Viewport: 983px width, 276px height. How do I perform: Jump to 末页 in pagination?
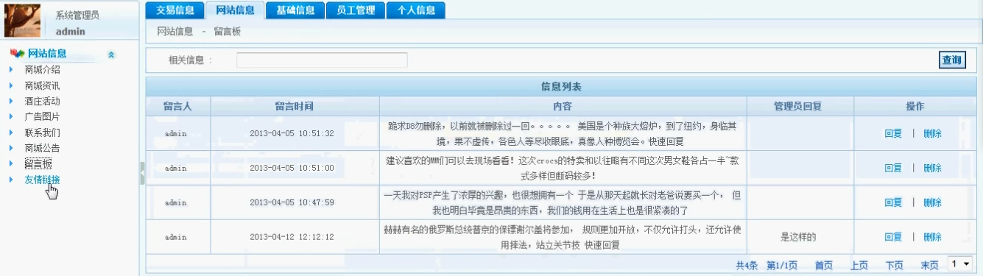tap(930, 266)
